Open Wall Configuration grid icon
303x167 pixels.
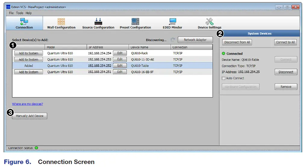(61, 22)
